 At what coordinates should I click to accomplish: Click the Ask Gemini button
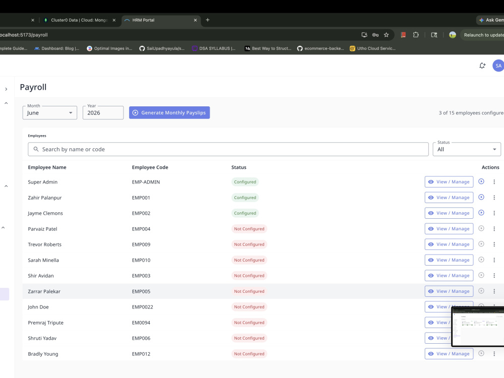click(x=490, y=20)
